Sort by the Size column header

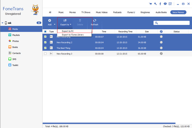(147, 32)
